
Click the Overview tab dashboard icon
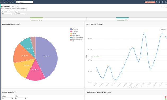tap(17, 2)
